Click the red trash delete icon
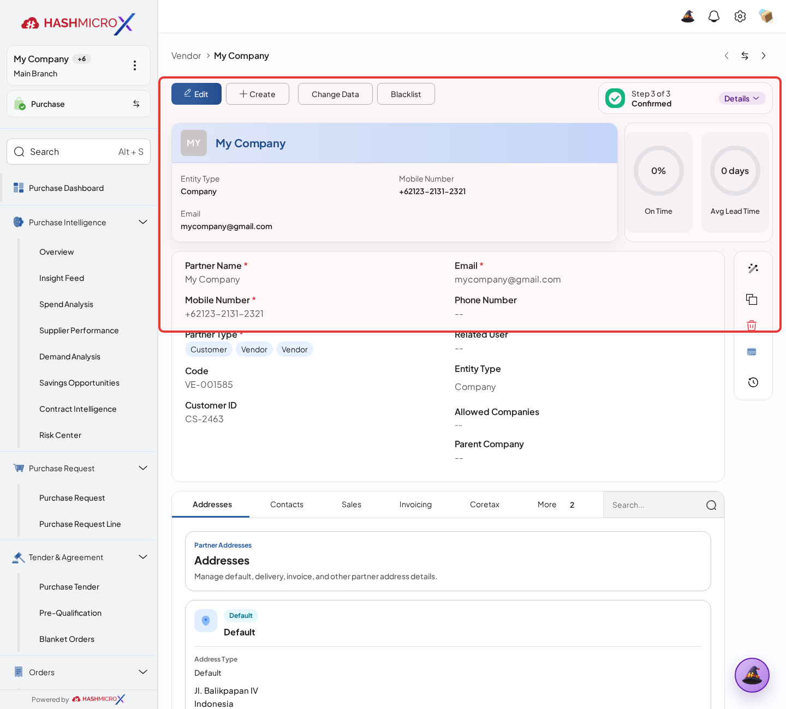 (752, 326)
